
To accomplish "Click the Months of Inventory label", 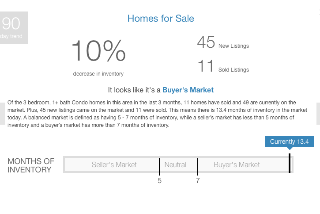I will (31, 165).
